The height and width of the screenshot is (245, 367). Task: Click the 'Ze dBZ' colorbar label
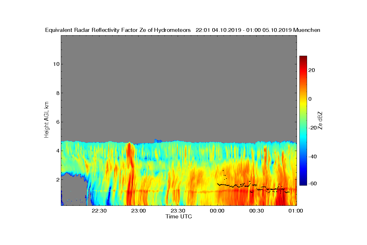point(320,120)
